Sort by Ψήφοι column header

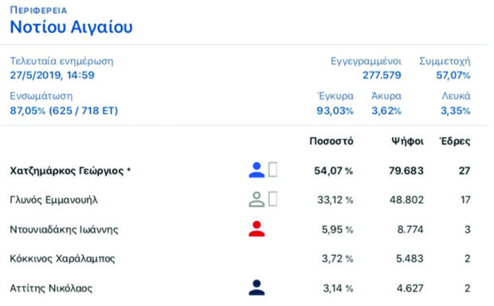pyautogui.click(x=407, y=141)
